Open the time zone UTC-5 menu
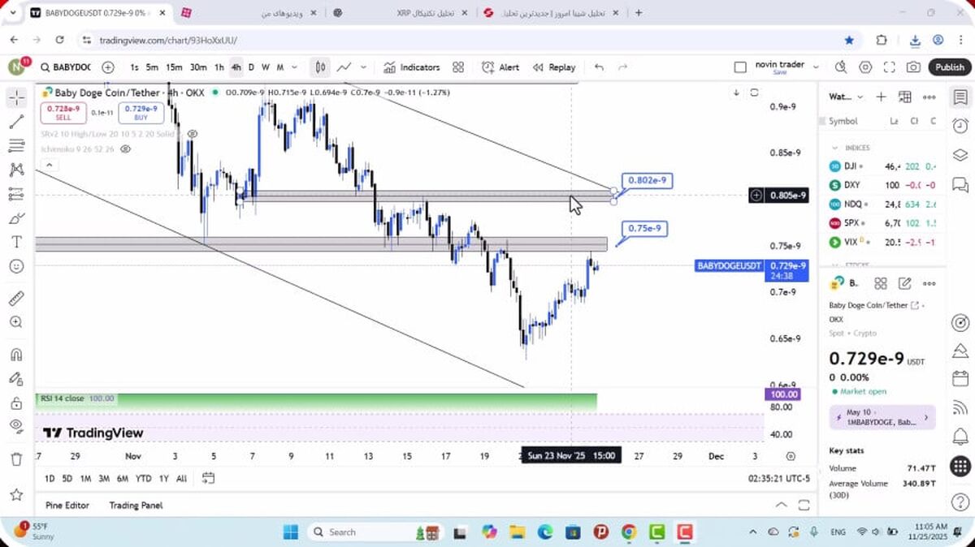 pyautogui.click(x=779, y=478)
